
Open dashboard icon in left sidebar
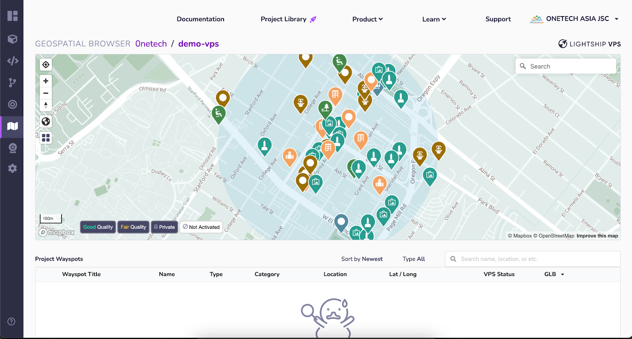coord(13,16)
